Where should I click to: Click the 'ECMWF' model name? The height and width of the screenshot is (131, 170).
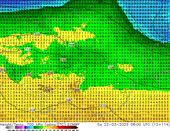pos(74,125)
